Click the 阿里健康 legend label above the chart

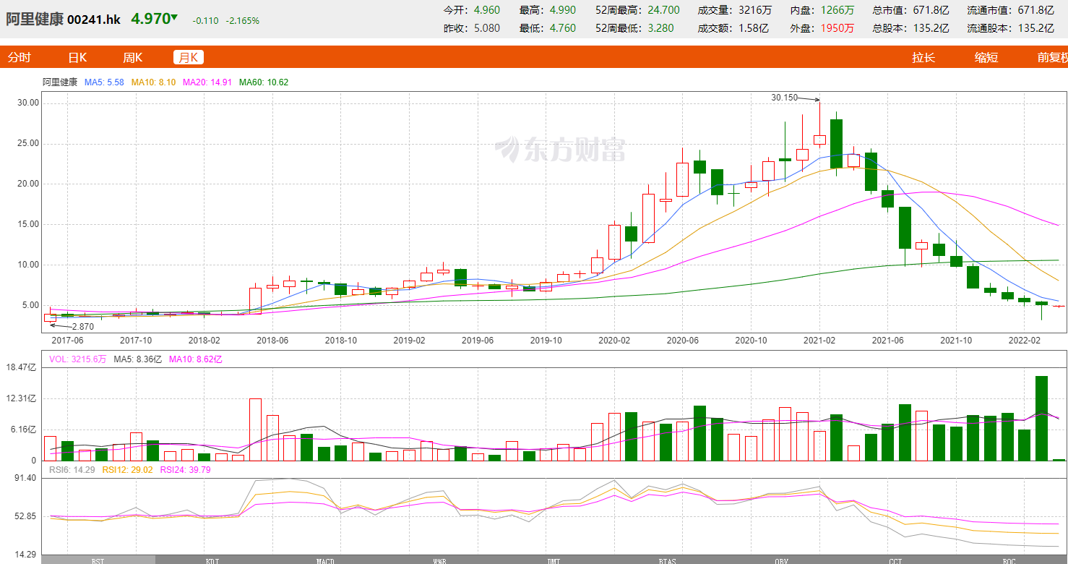(x=60, y=82)
